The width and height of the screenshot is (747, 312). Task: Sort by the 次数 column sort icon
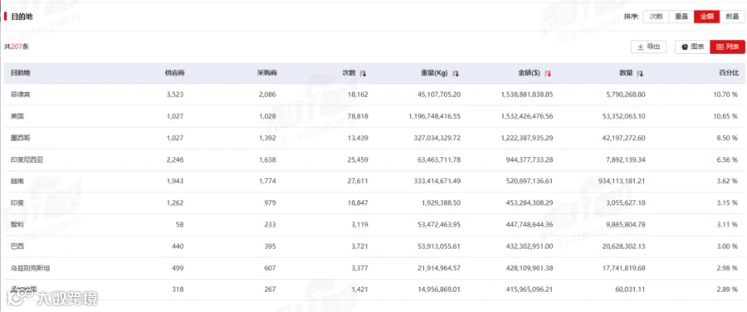[363, 73]
